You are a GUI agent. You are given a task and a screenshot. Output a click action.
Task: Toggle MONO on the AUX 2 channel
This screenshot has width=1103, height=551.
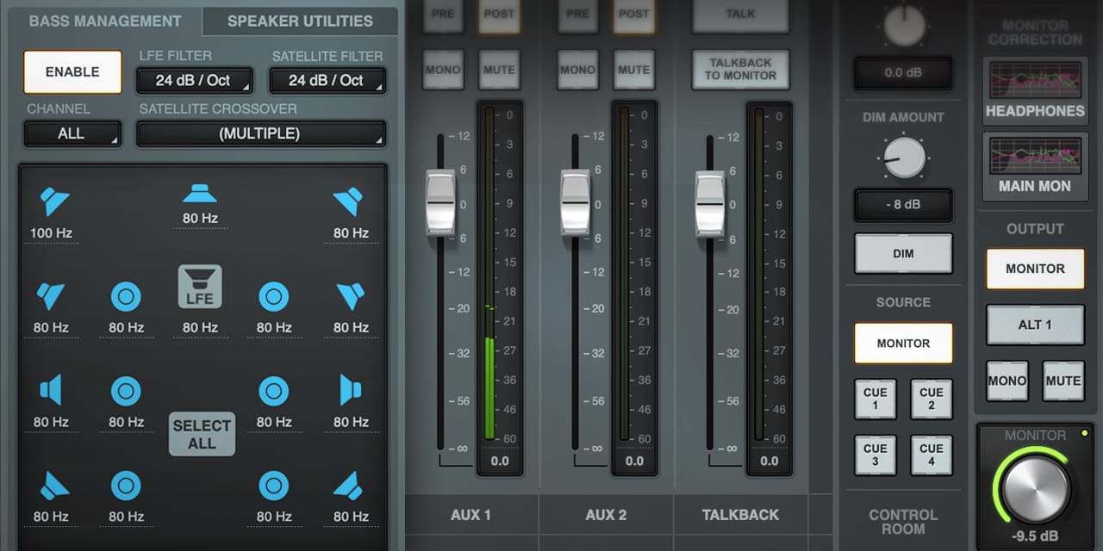click(577, 70)
